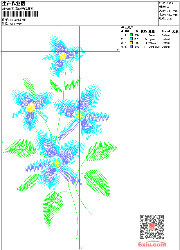Click the yellow center of the top flower
The width and height of the screenshot is (180, 250).
click(63, 56)
